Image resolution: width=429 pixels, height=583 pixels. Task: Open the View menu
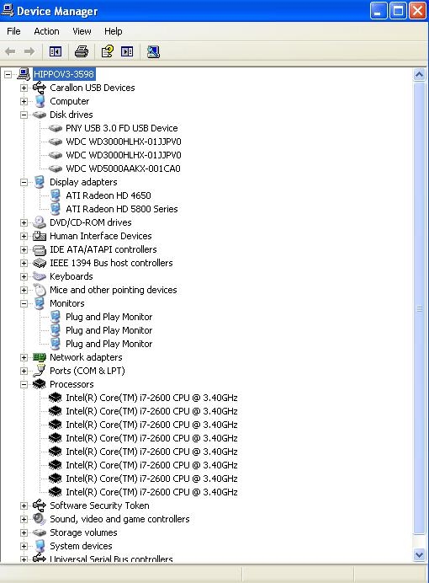[x=82, y=31]
